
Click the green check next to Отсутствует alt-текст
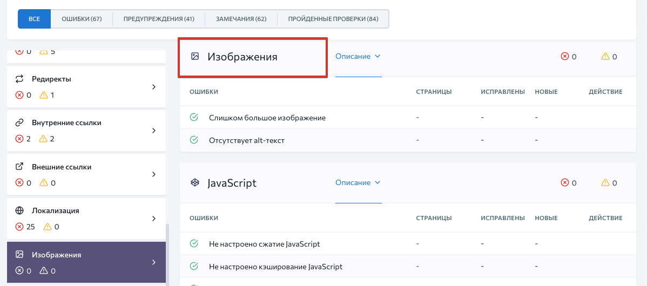[194, 140]
